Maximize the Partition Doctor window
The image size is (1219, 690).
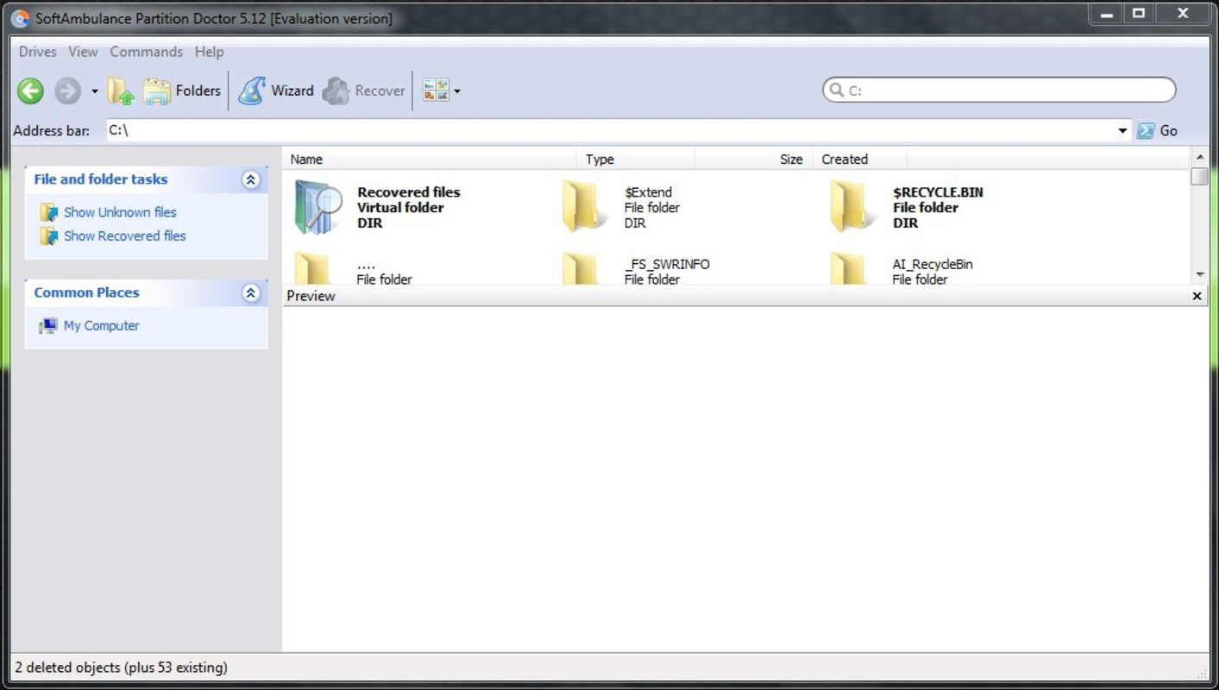pyautogui.click(x=1139, y=13)
